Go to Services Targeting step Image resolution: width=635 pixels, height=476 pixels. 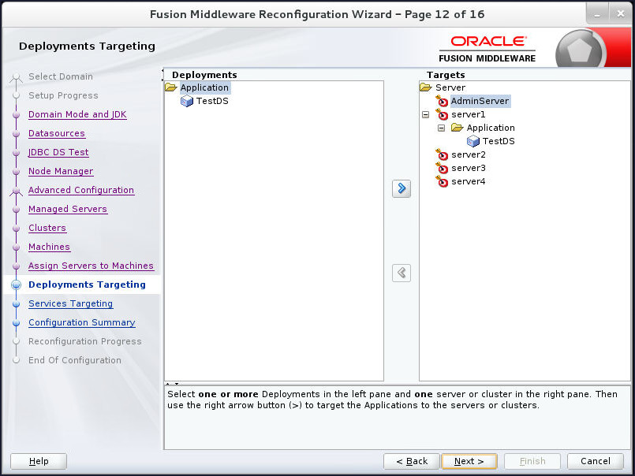(70, 303)
